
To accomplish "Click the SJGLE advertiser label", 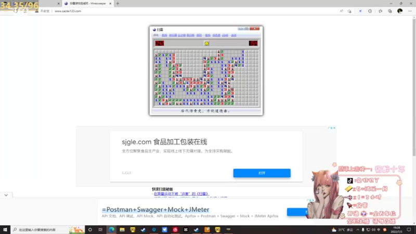I will (126, 173).
